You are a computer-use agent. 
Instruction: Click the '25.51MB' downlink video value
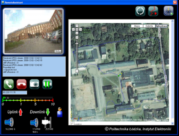(x=49, y=129)
